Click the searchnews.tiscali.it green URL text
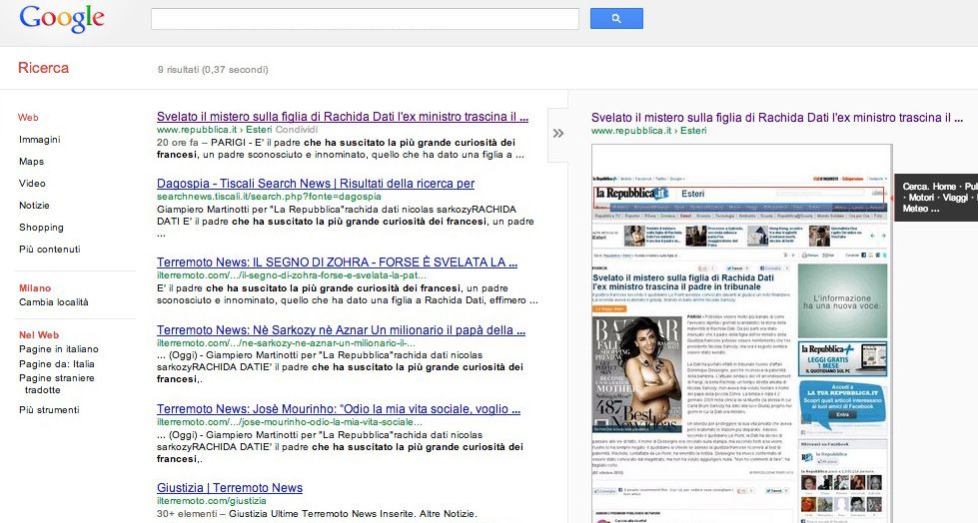 [269, 196]
